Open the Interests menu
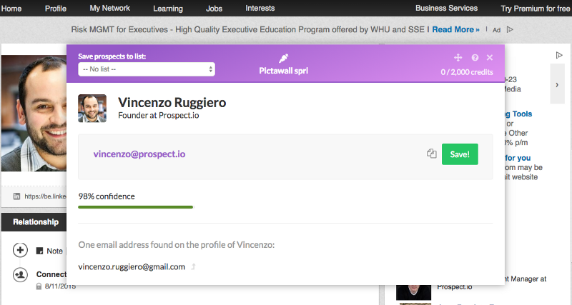This screenshot has width=572, height=305. 260,8
